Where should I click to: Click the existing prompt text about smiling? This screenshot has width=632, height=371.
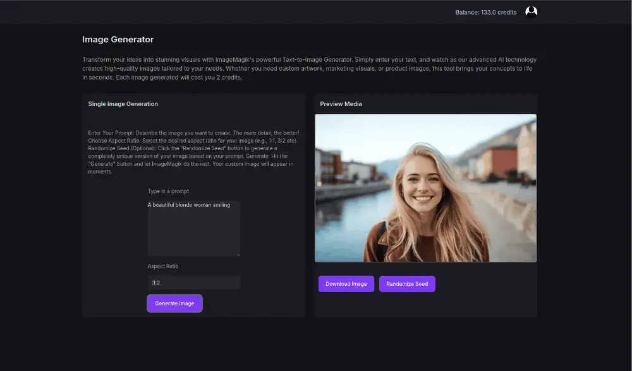tap(189, 205)
